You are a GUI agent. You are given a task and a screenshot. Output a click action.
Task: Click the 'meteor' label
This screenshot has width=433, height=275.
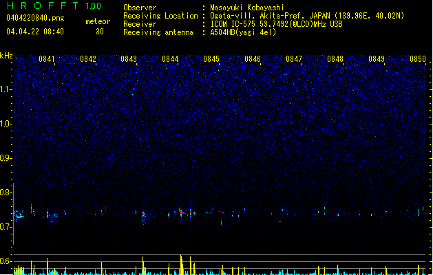(x=98, y=21)
